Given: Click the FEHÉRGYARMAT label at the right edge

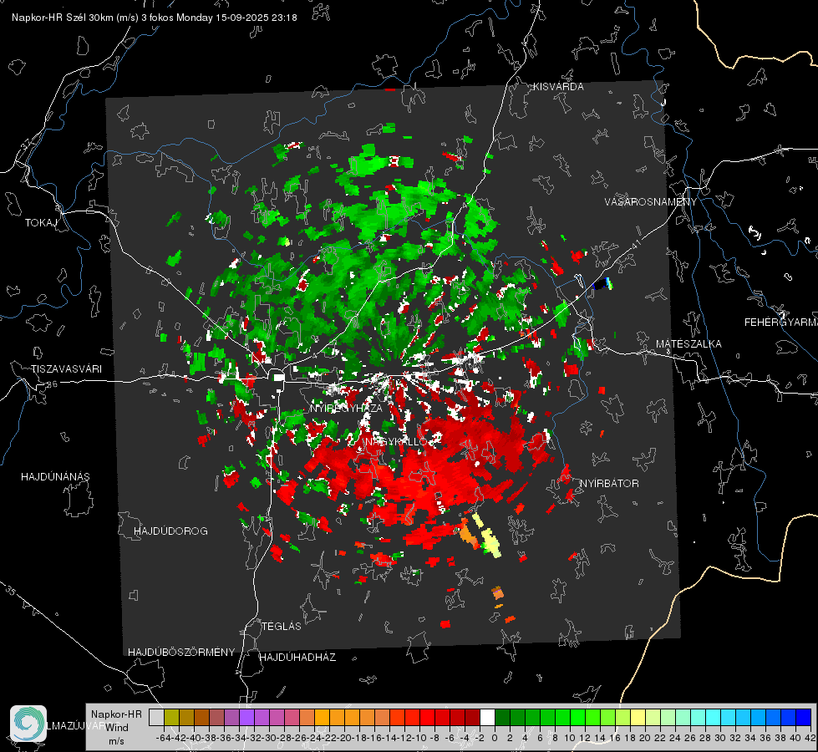Looking at the screenshot, I should [780, 323].
